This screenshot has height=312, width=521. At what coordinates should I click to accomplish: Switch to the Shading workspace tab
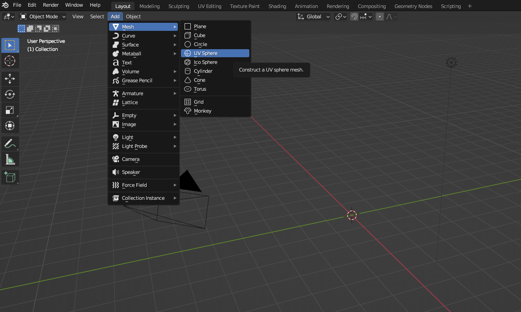point(277,6)
